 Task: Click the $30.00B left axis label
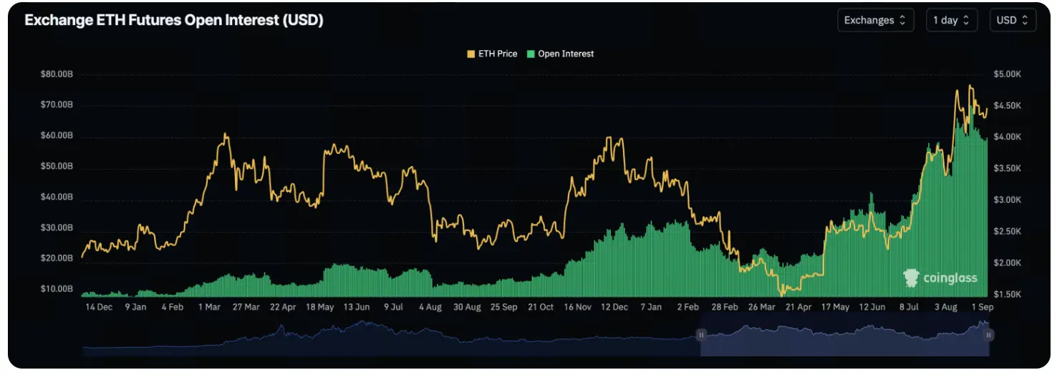pyautogui.click(x=57, y=228)
